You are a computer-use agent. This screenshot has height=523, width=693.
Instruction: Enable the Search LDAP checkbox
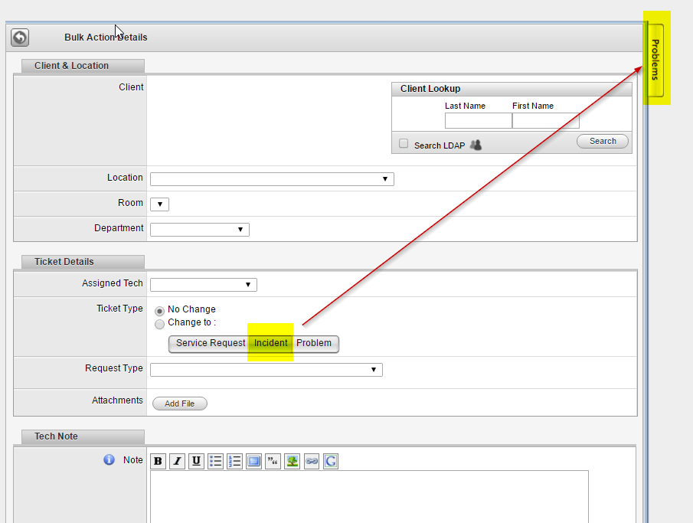tap(404, 143)
